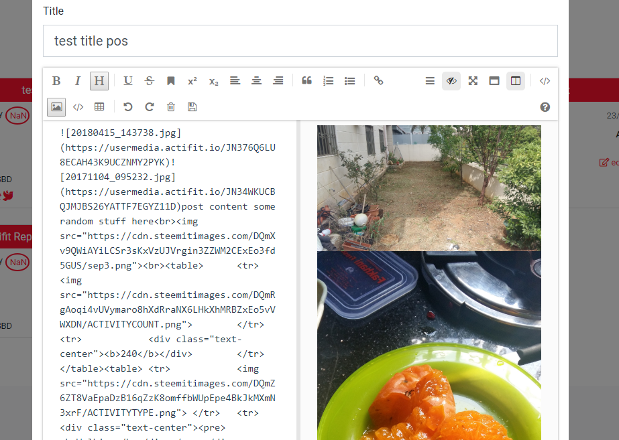Apply underline formatting

pyautogui.click(x=128, y=81)
